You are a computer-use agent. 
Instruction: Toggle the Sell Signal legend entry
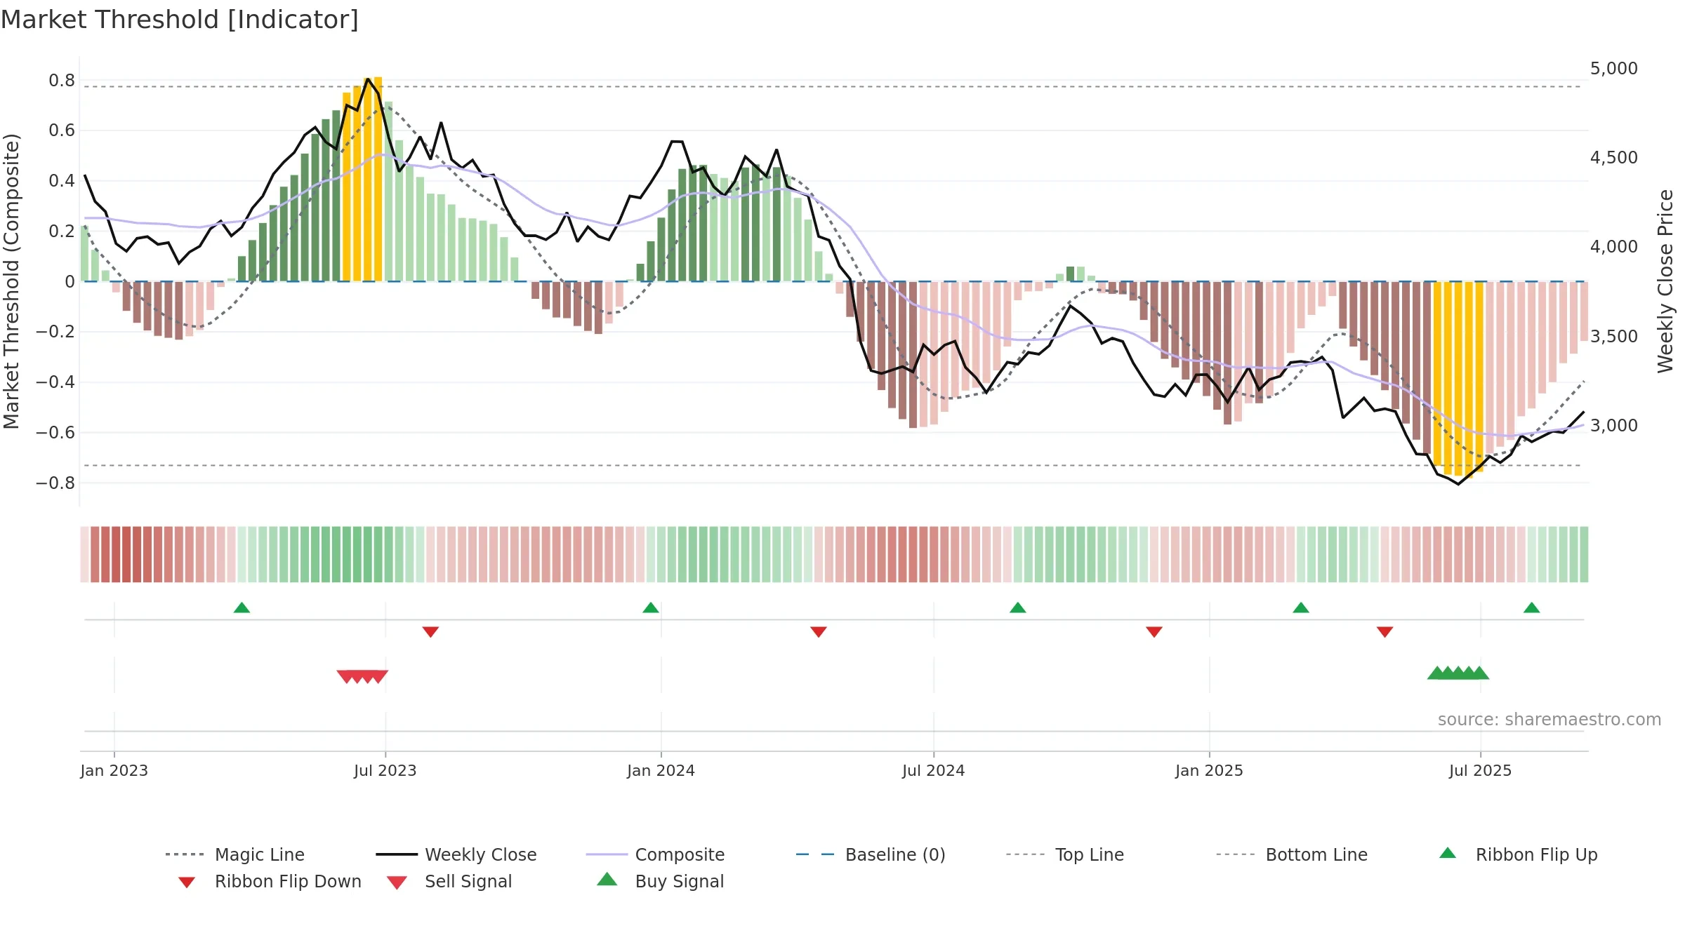point(449,881)
